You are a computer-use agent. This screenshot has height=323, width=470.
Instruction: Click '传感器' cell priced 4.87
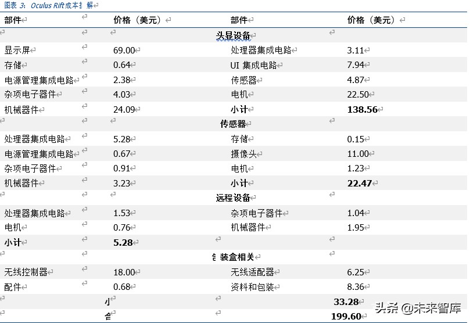[243, 80]
